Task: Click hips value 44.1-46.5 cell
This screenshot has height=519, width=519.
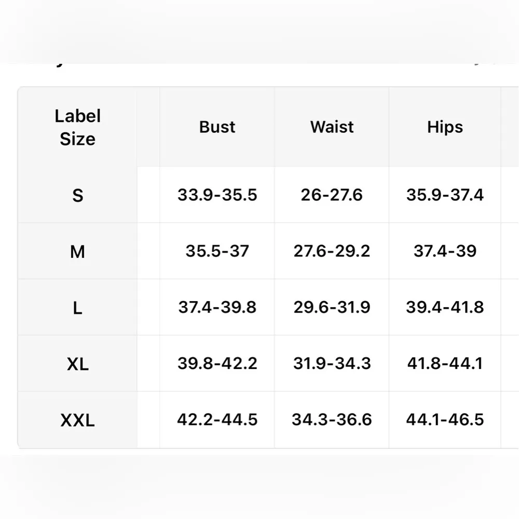Action: coord(445,419)
